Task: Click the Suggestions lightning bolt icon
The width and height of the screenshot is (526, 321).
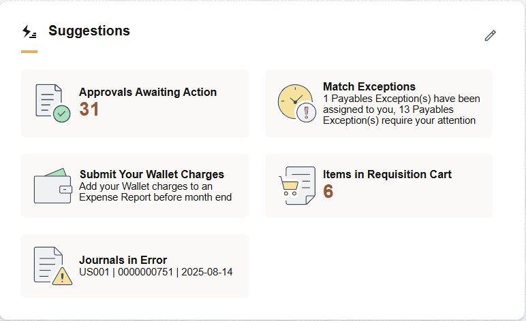Action: 29,31
